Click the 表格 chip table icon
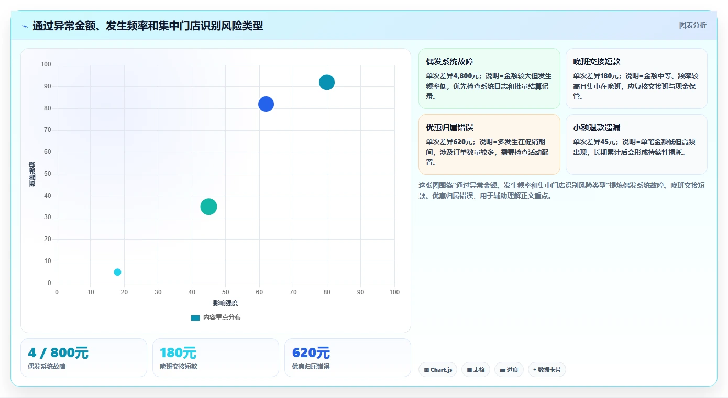 point(469,370)
